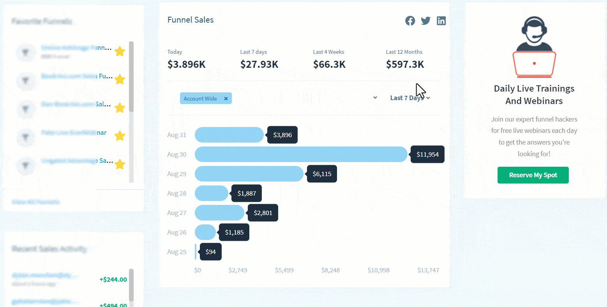
Task: Click the Recent Sales Activity scrollbar
Action: coord(131,284)
